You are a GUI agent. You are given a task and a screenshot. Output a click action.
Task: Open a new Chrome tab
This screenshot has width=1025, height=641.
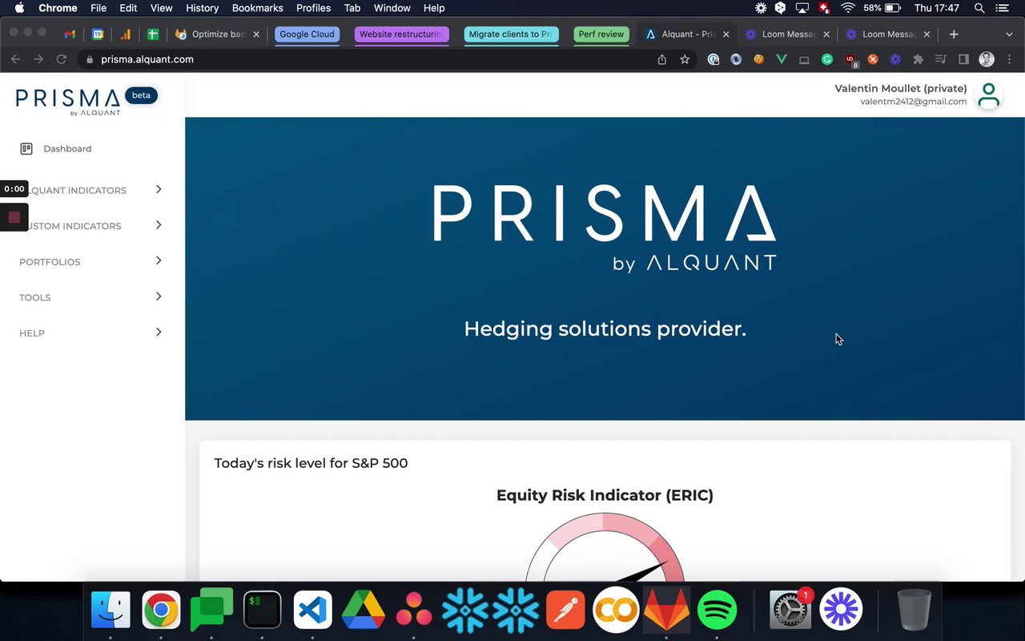[x=954, y=34]
